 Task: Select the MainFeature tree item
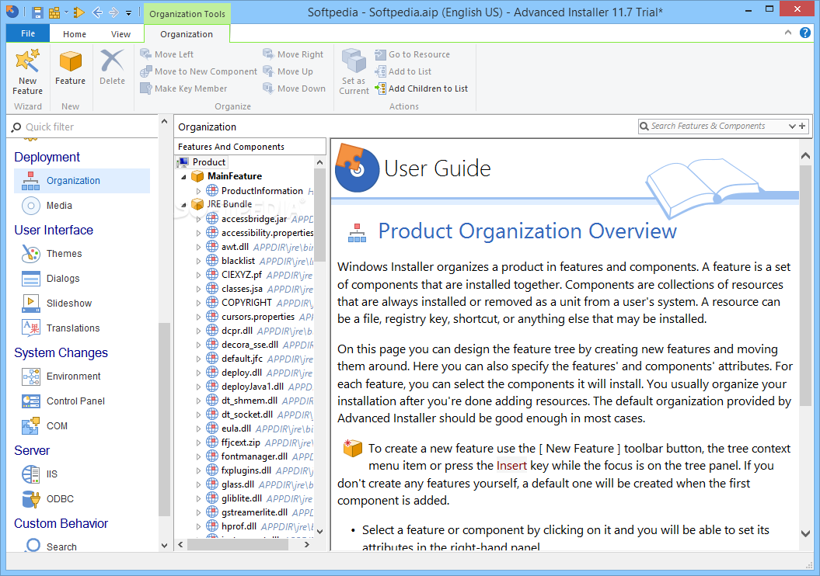coord(234,176)
